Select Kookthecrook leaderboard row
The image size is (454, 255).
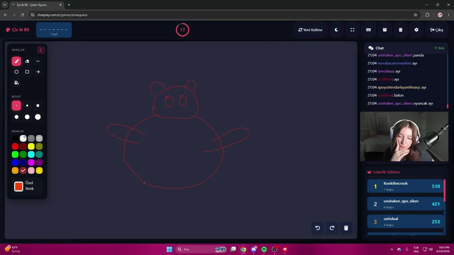(405, 186)
